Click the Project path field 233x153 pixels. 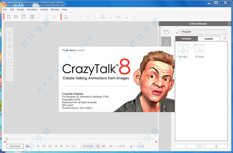204,32
